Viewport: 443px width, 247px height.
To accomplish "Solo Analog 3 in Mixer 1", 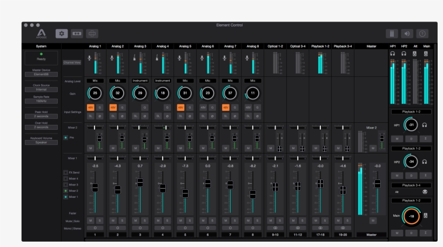I will click(145, 221).
